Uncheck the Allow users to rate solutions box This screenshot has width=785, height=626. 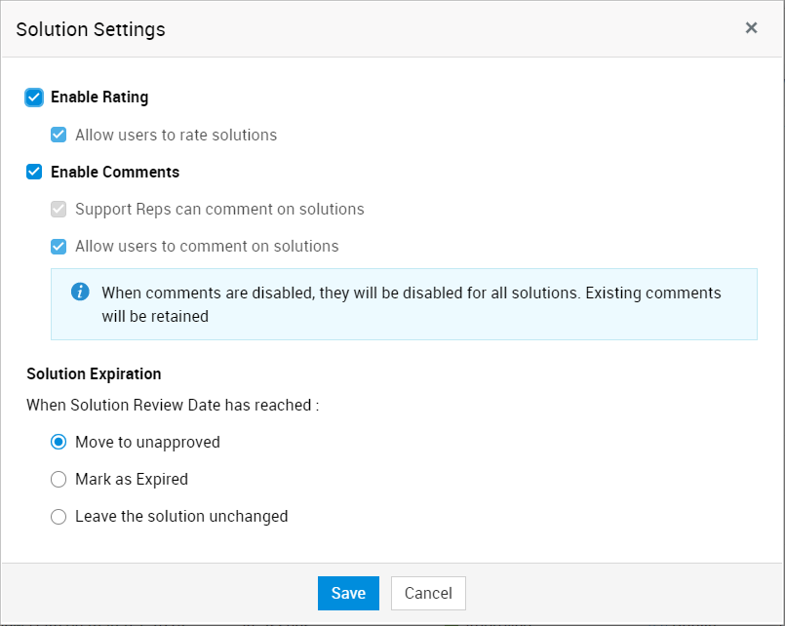tap(59, 136)
